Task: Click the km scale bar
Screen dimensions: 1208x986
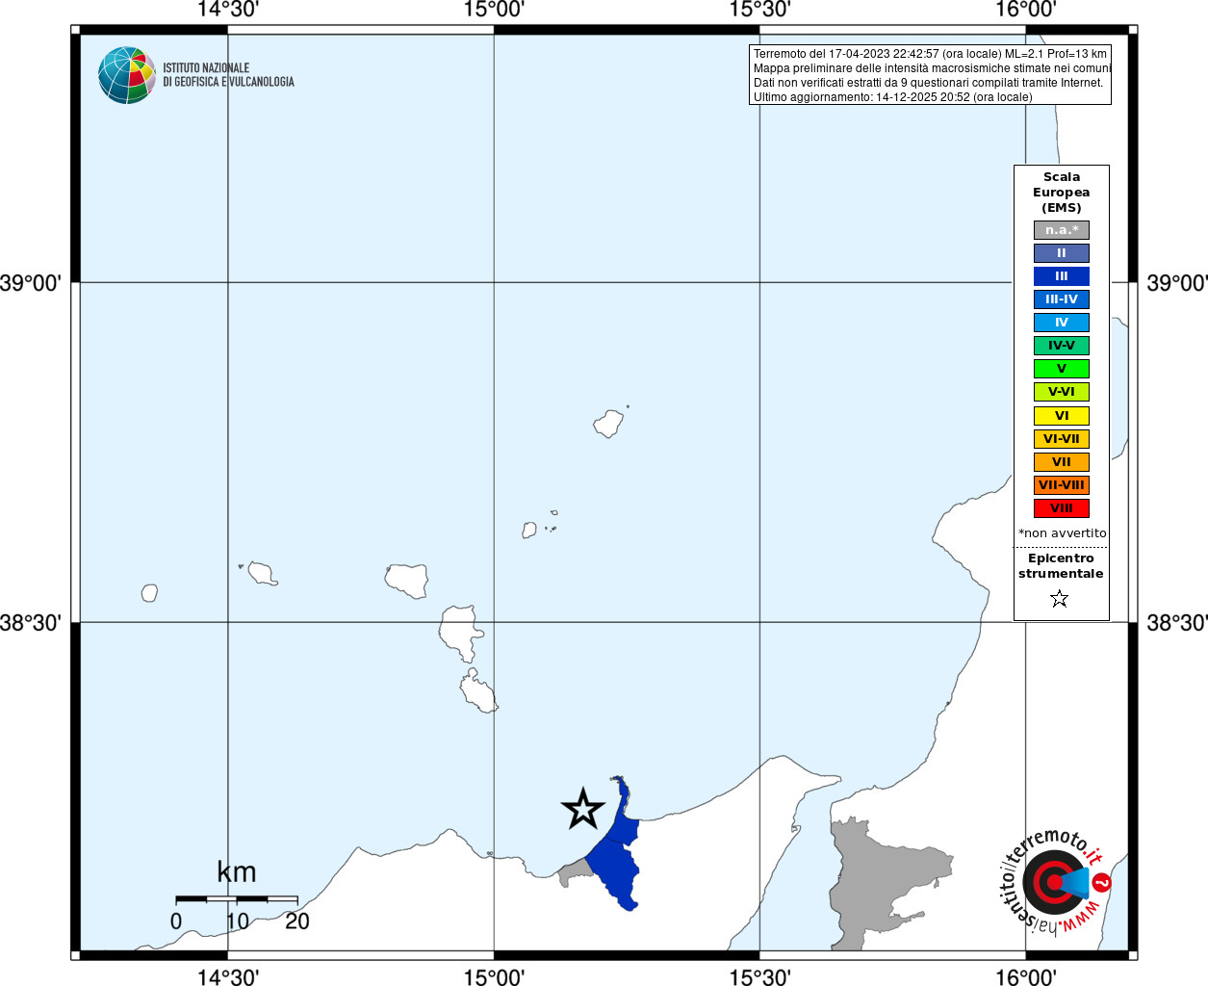Action: [237, 898]
